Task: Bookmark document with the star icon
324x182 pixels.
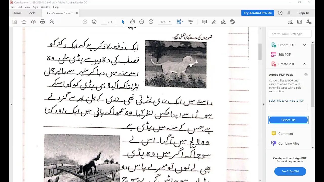Action: coord(24,22)
